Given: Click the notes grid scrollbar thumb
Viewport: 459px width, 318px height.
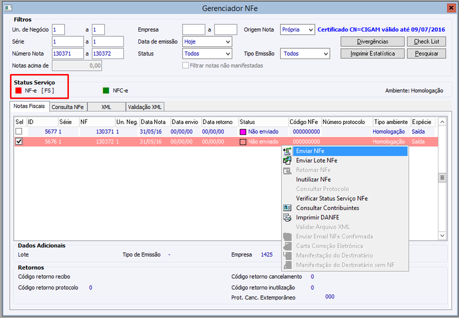Looking at the screenshot, I should click(442, 177).
